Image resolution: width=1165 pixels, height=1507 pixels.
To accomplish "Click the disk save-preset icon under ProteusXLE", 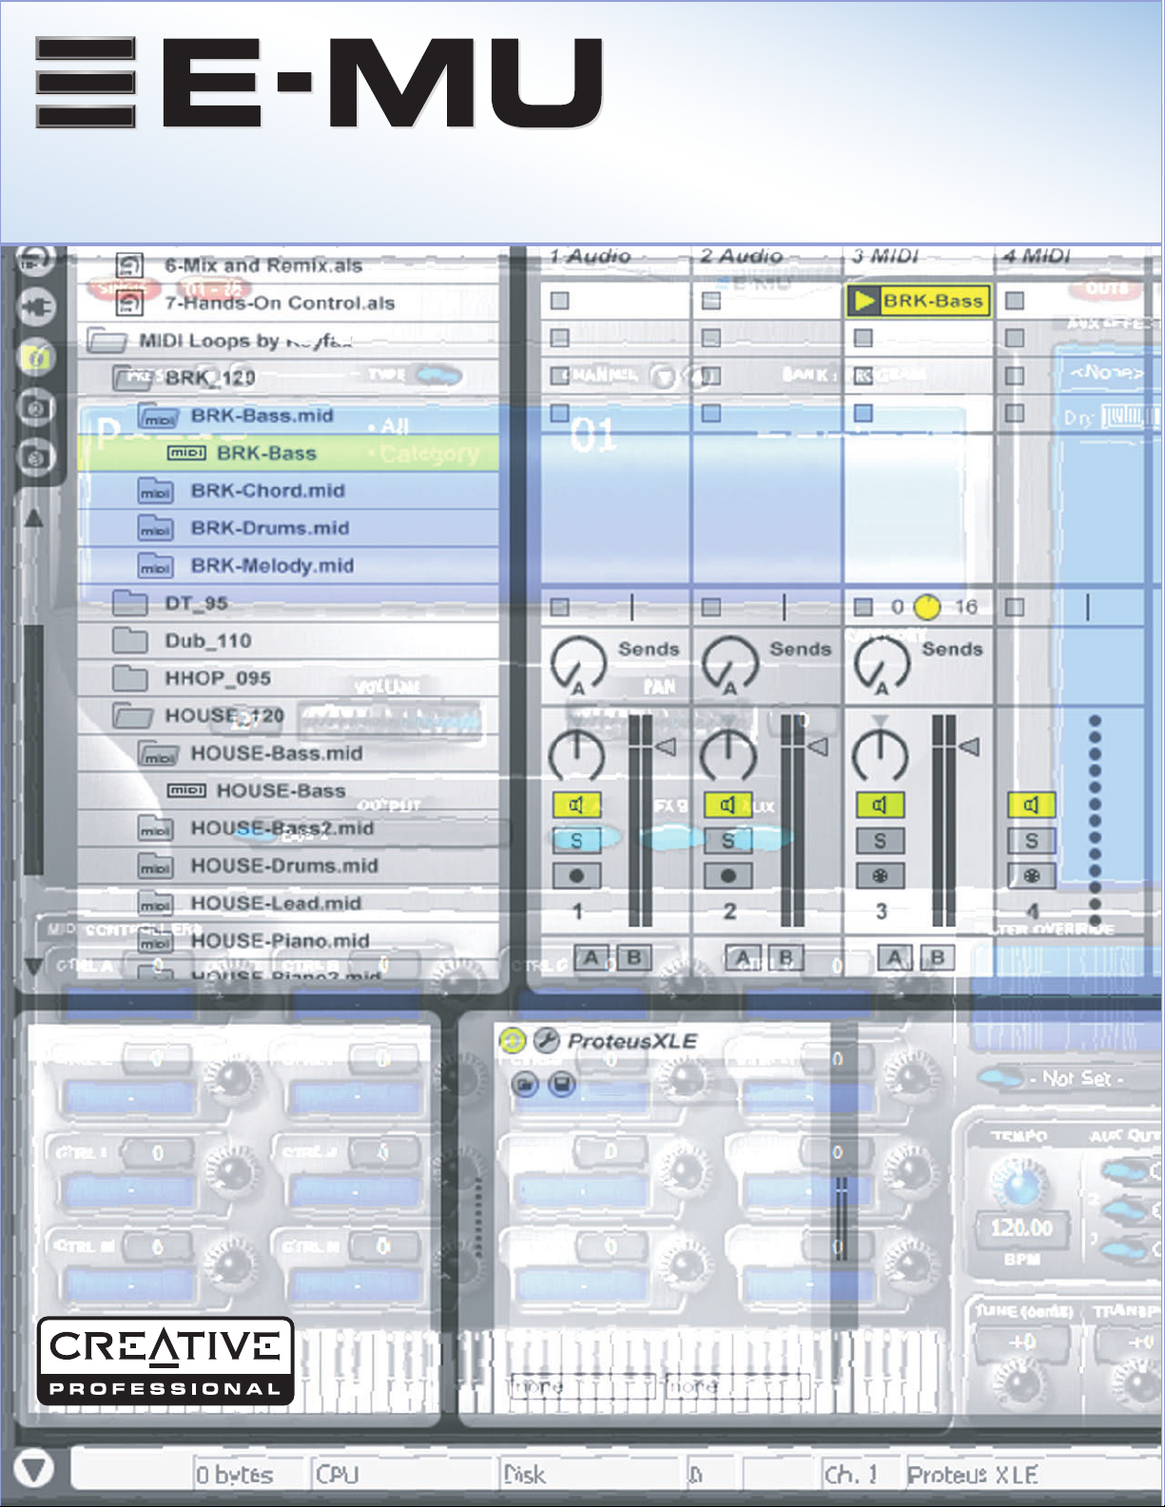I will coord(561,1084).
